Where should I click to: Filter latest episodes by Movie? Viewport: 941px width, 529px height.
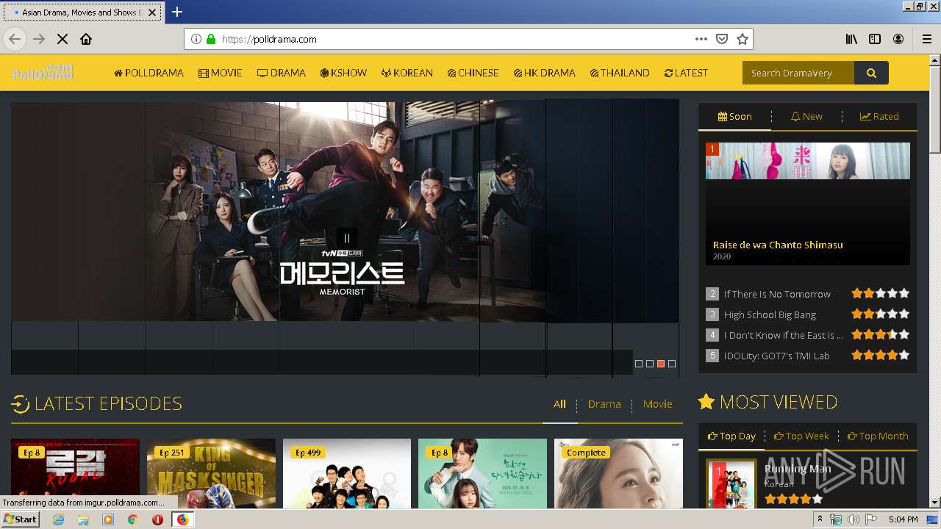[657, 404]
